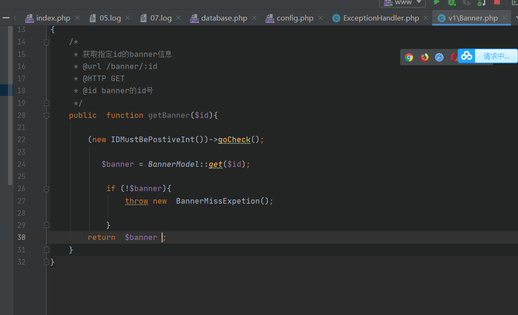
Task: Click the fold end marker at line 32
Action: [x=47, y=262]
